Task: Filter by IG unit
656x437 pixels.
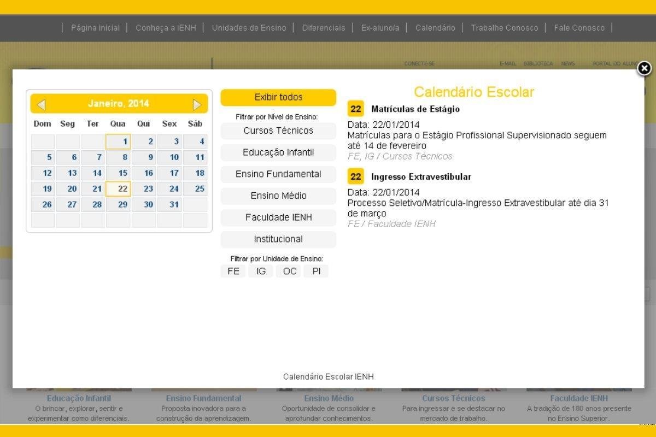Action: tap(261, 271)
